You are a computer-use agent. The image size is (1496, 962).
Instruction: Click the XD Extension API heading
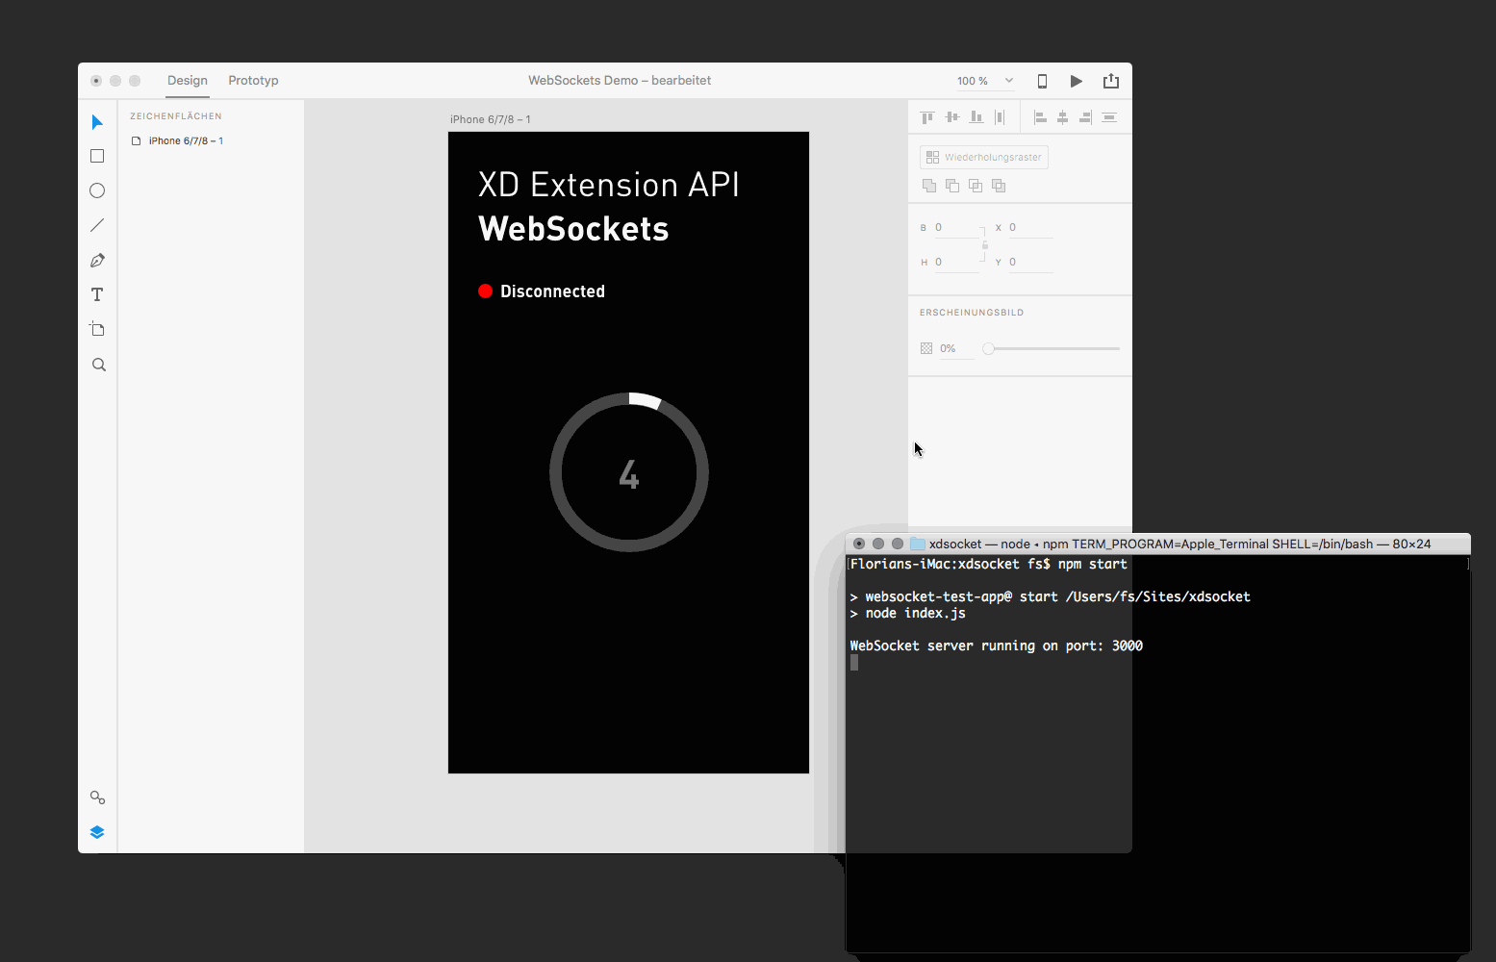point(609,185)
